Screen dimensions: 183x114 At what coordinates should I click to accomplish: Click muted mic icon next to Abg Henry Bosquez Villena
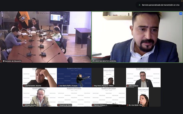click(x=93, y=86)
